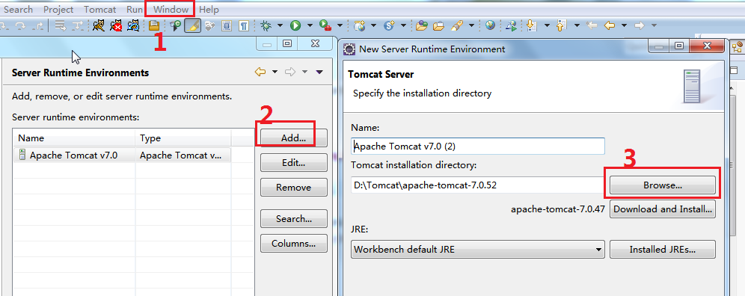Click the Previous Annotation up-arrow icon
The image size is (745, 296).
(x=561, y=25)
